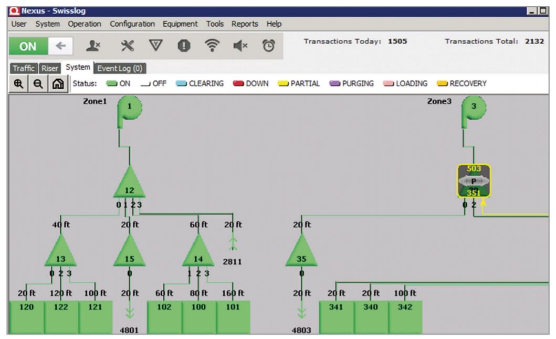
Task: Click the user logout icon
Action: [x=93, y=46]
